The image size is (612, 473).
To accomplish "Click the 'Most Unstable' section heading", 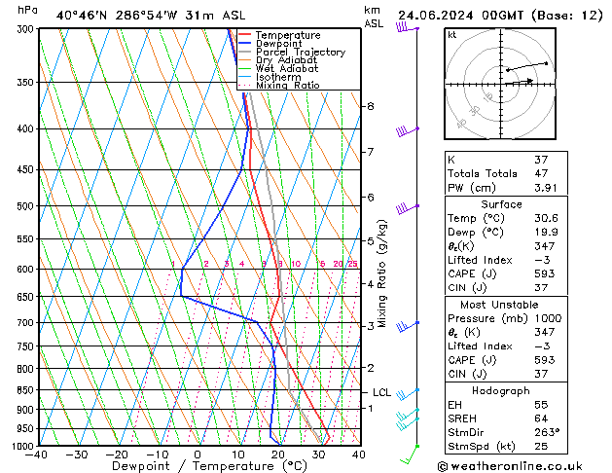I will pos(499,305).
